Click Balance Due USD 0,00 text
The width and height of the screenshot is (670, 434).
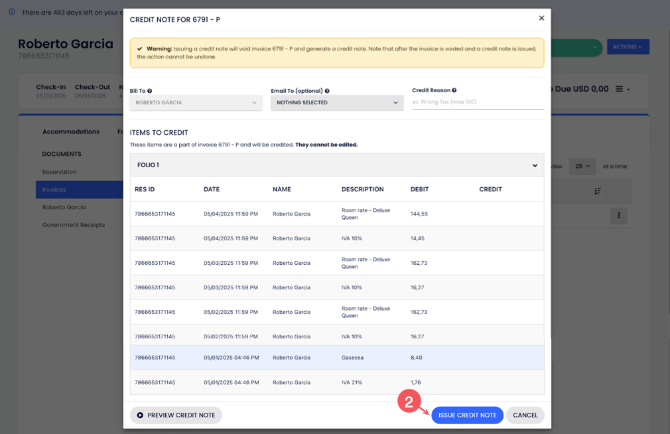coord(579,89)
